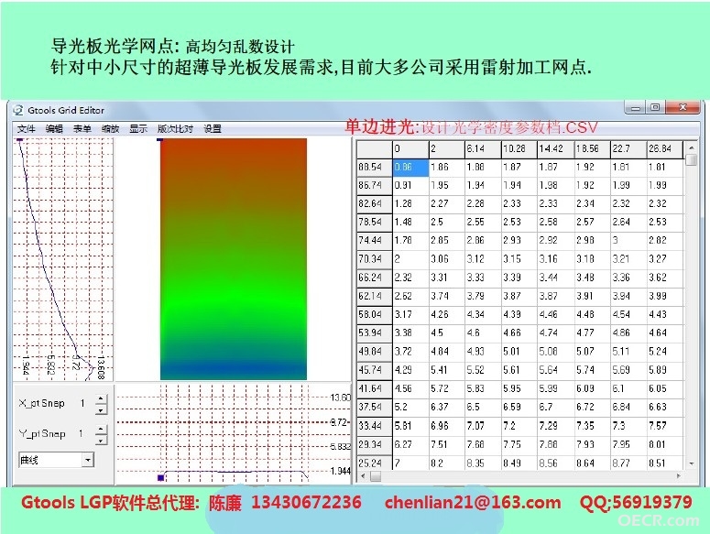
Task: Select row header 45.74
Action: [374, 370]
